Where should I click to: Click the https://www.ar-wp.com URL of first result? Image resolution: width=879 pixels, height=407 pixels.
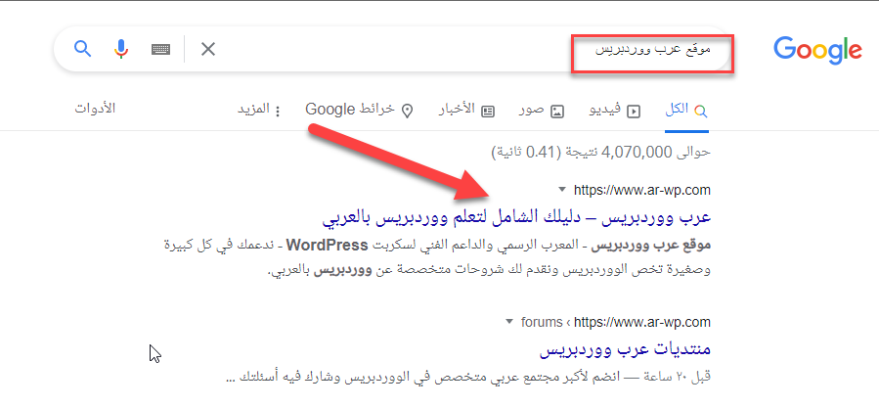641,190
